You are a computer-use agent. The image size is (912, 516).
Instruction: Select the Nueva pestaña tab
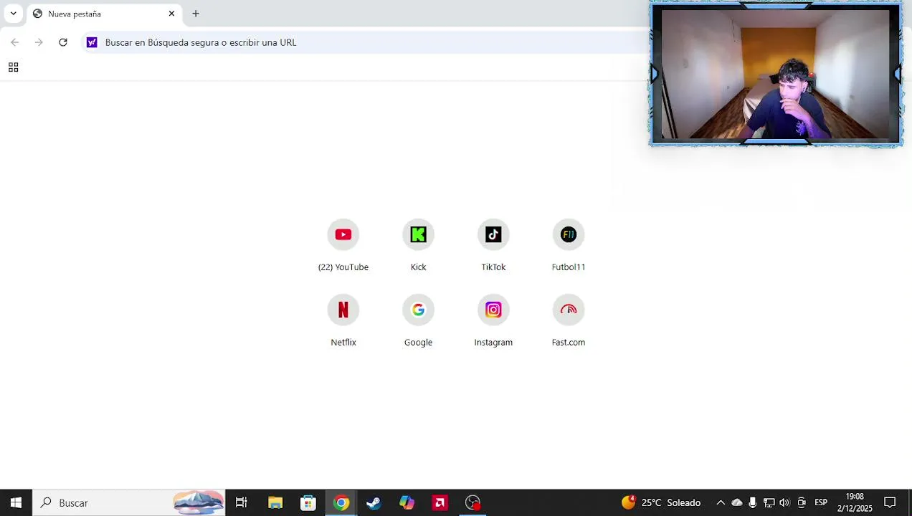click(105, 14)
